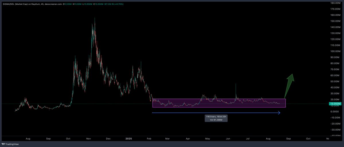Viewport: 344px width, 147px height.
Task: Click the Sep 2024 label on time axis
Action: [48, 138]
